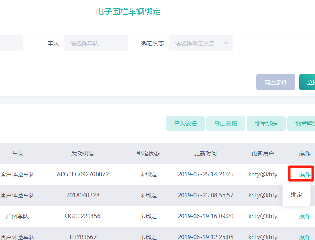Focus the leftmost partially visible input field
Viewport: 315px width, 240px height.
coord(11,43)
